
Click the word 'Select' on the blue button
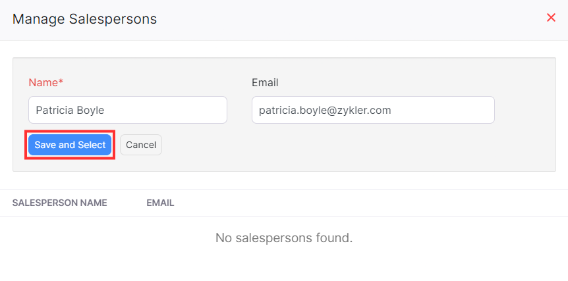tap(92, 145)
